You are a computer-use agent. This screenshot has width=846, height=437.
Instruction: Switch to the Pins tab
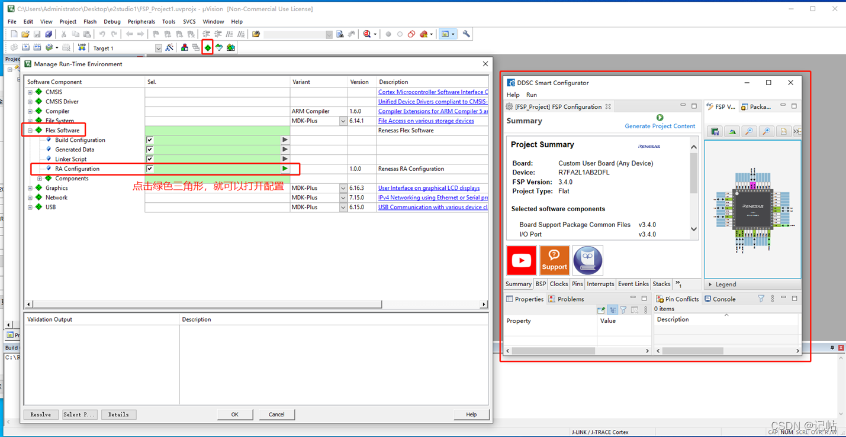click(577, 284)
